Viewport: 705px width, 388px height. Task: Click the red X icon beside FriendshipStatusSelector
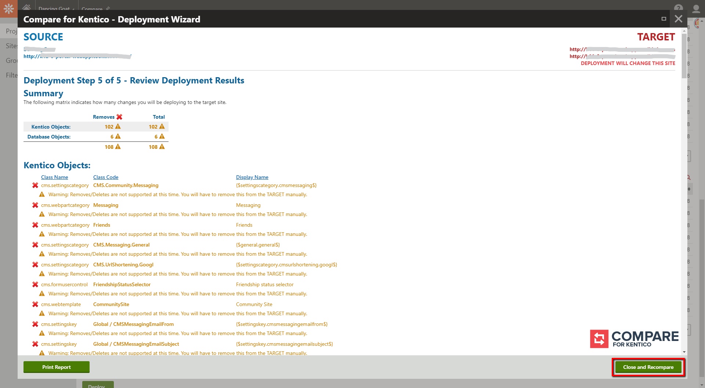35,284
